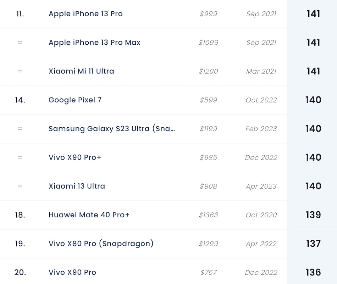Click rank number 20 in the list
The image size is (337, 284).
pos(20,272)
